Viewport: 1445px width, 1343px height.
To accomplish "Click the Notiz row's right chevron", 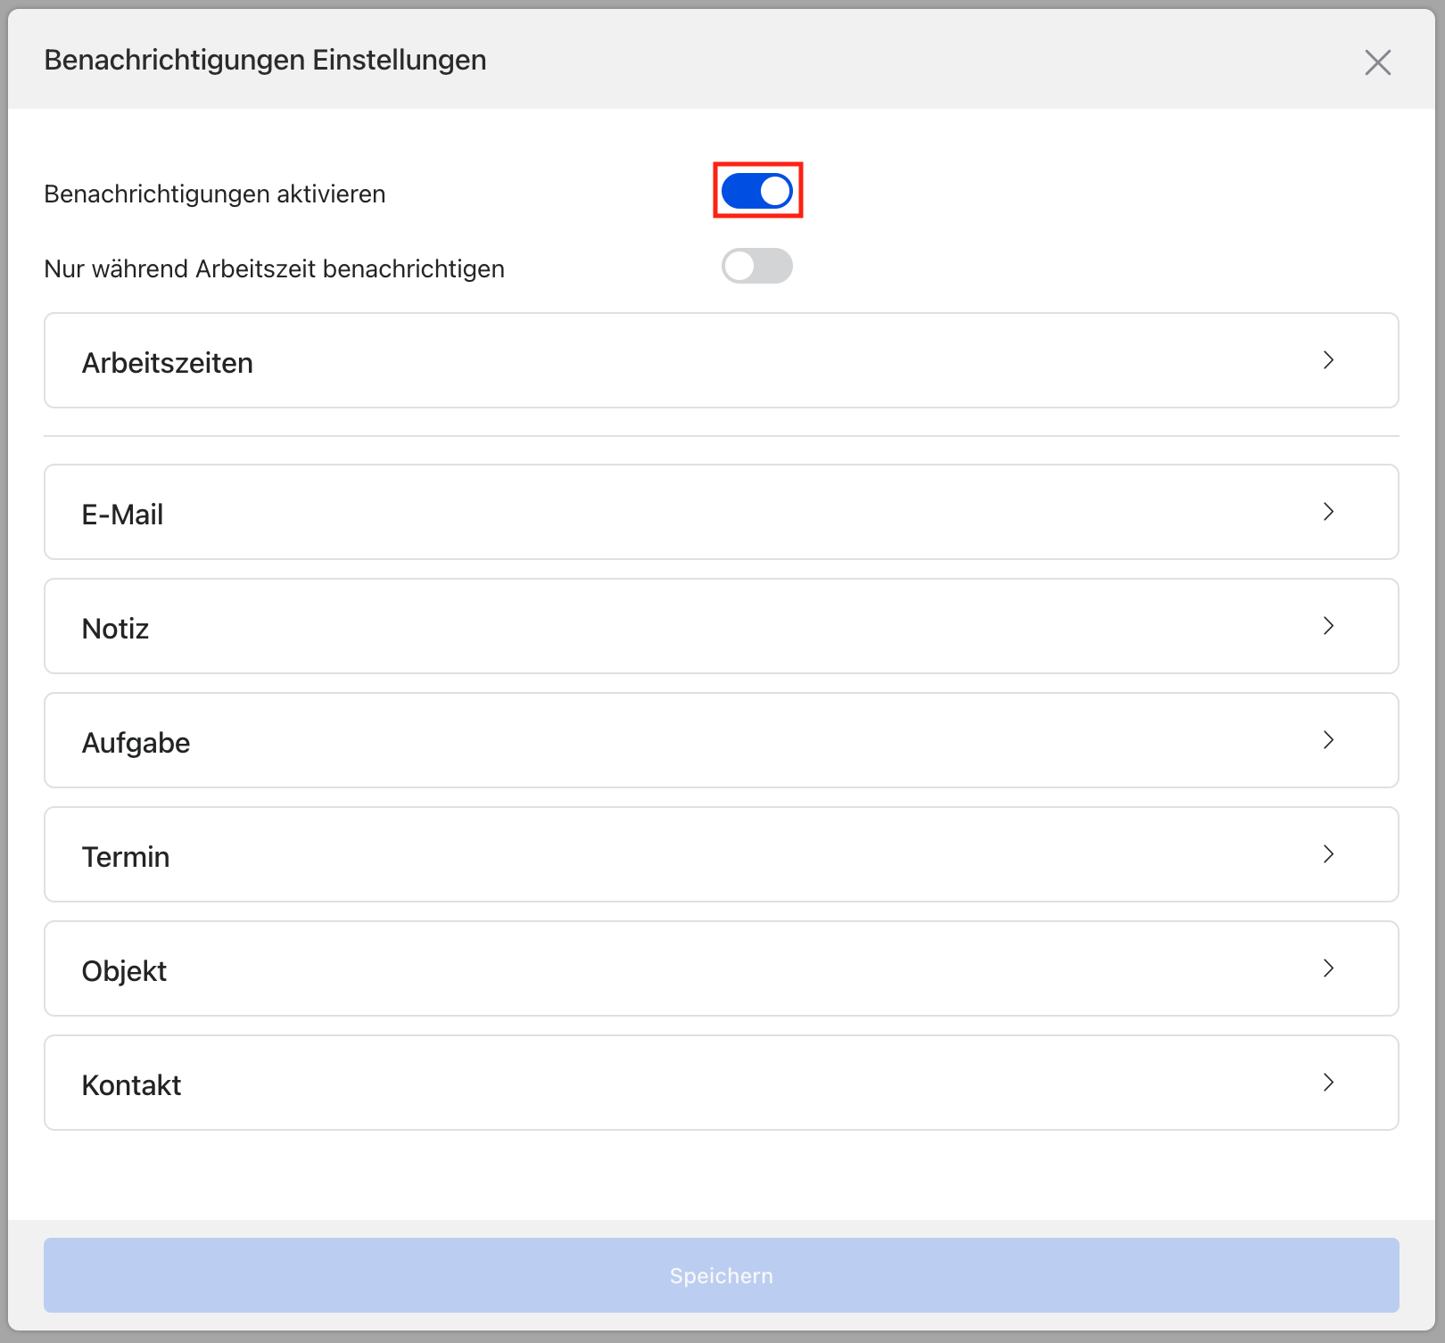I will (x=1328, y=626).
